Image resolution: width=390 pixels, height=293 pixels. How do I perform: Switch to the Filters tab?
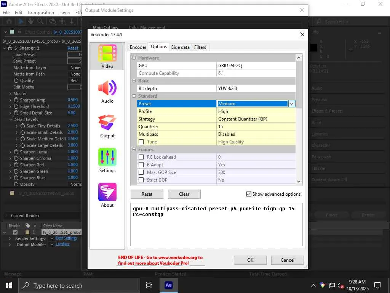(200, 47)
